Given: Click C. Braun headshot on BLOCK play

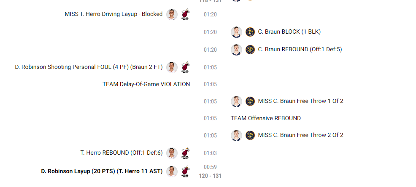Looking at the screenshot, I should click(x=236, y=32).
